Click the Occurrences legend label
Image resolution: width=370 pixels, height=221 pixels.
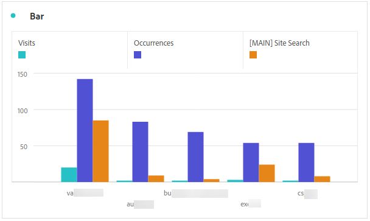[153, 43]
